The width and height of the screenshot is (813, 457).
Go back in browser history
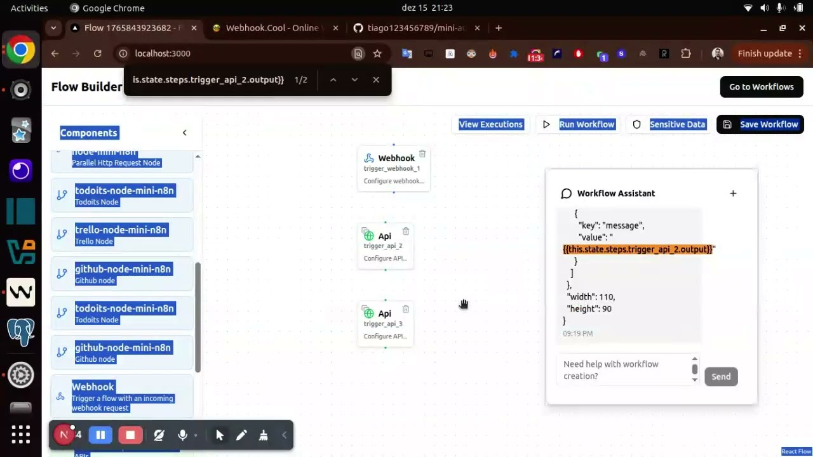click(x=55, y=53)
